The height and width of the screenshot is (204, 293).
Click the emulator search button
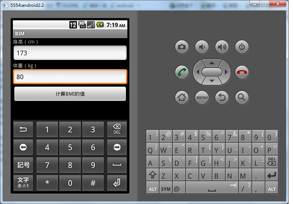[242, 97]
